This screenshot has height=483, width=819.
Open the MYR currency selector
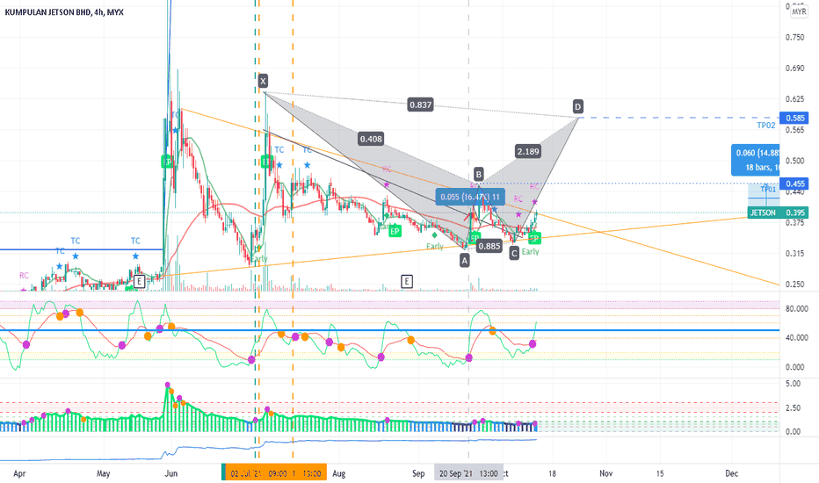click(799, 11)
